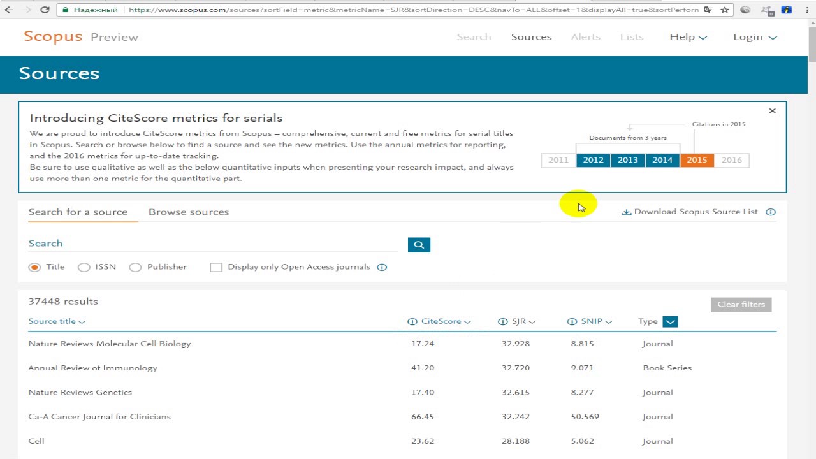Image resolution: width=816 pixels, height=459 pixels.
Task: Click SNIP value 50.569
Action: [585, 416]
